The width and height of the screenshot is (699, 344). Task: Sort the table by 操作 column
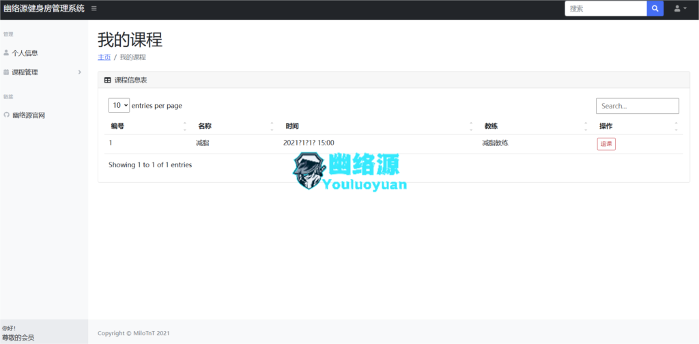point(638,126)
